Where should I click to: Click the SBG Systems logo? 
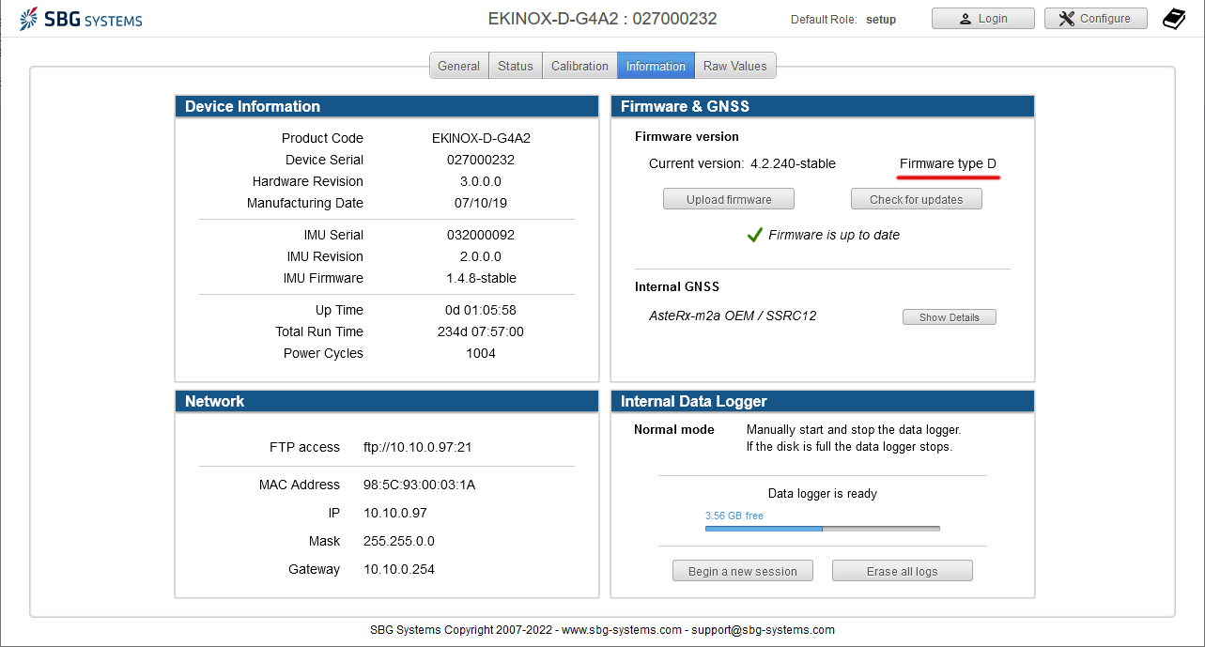81,19
